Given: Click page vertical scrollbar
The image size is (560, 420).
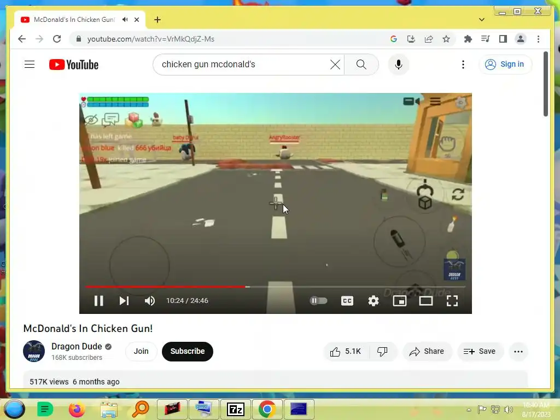Looking at the screenshot, I should [546, 84].
